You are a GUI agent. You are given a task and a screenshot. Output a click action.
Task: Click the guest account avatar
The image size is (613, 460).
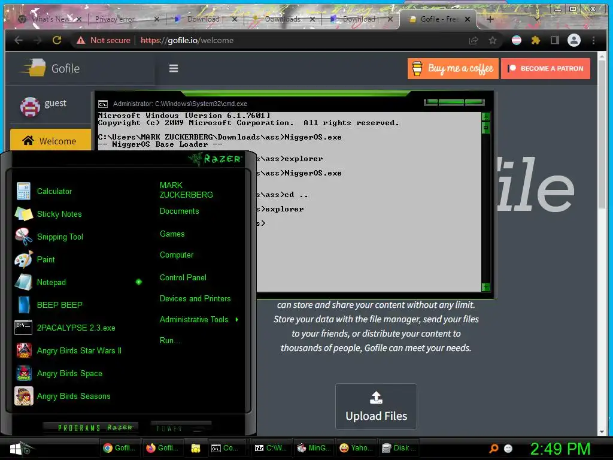(x=30, y=107)
